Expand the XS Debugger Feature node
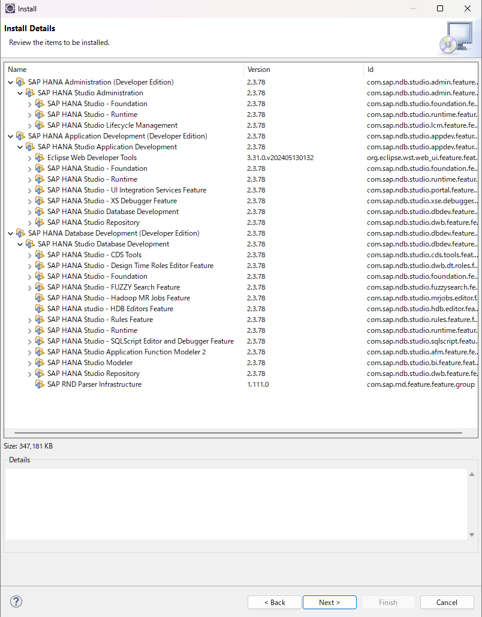Viewport: 482px width, 617px height. 29,201
